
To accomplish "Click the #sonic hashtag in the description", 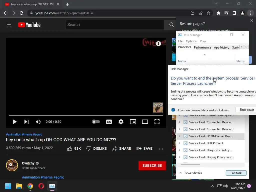I will [59, 177].
